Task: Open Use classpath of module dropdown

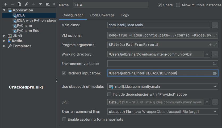Action: coord(215,86)
